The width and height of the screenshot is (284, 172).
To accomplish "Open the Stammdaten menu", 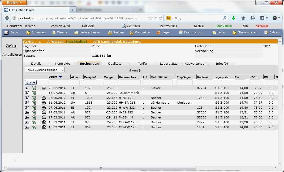I will click(245, 32).
